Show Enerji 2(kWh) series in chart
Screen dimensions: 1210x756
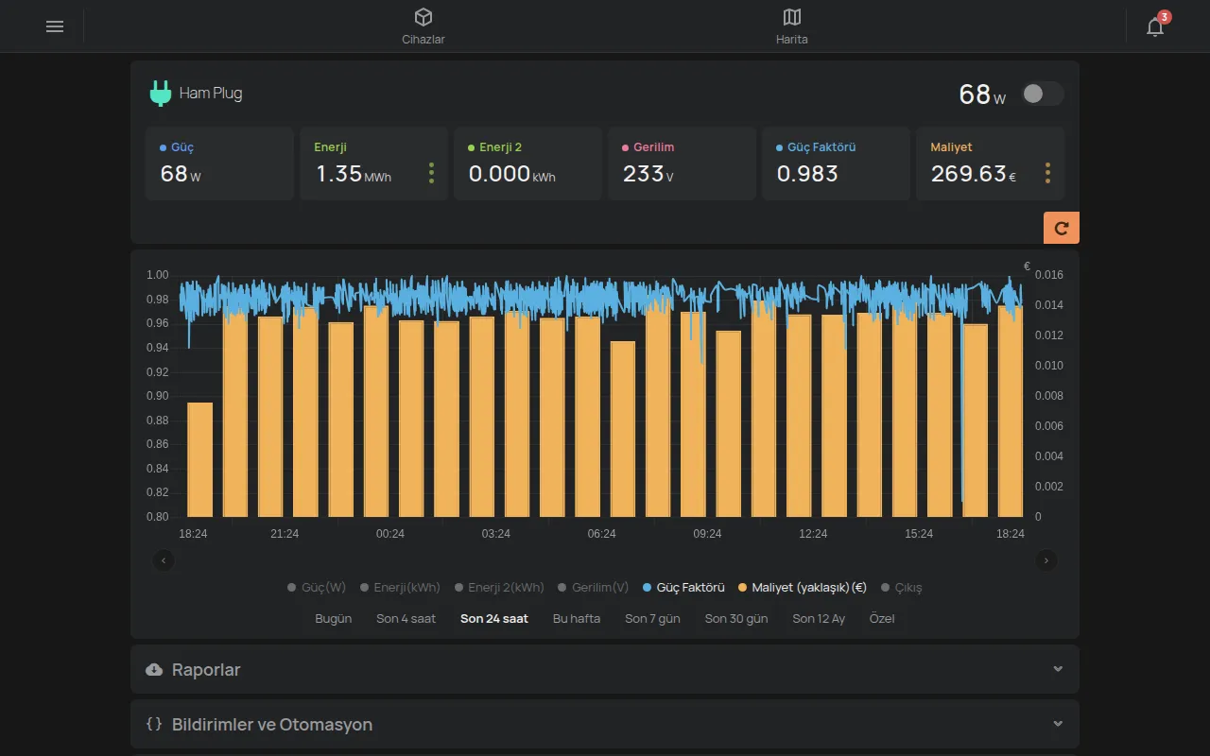point(499,588)
